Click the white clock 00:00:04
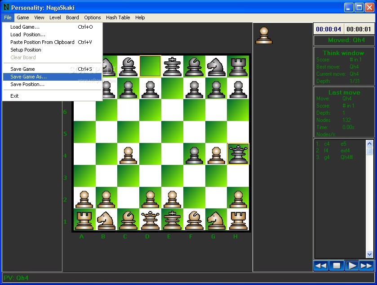The width and height of the screenshot is (377, 285). tap(328, 29)
